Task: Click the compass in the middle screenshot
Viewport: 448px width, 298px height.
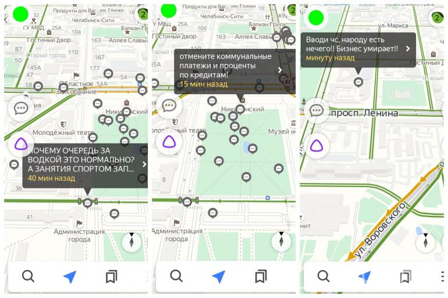Action: pyautogui.click(x=281, y=241)
